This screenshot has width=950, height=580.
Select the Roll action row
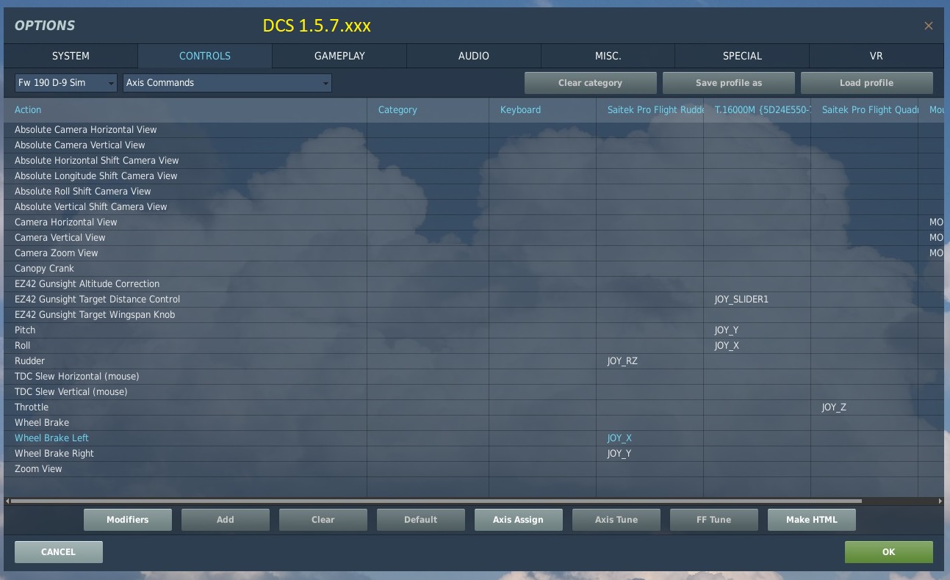(x=473, y=346)
